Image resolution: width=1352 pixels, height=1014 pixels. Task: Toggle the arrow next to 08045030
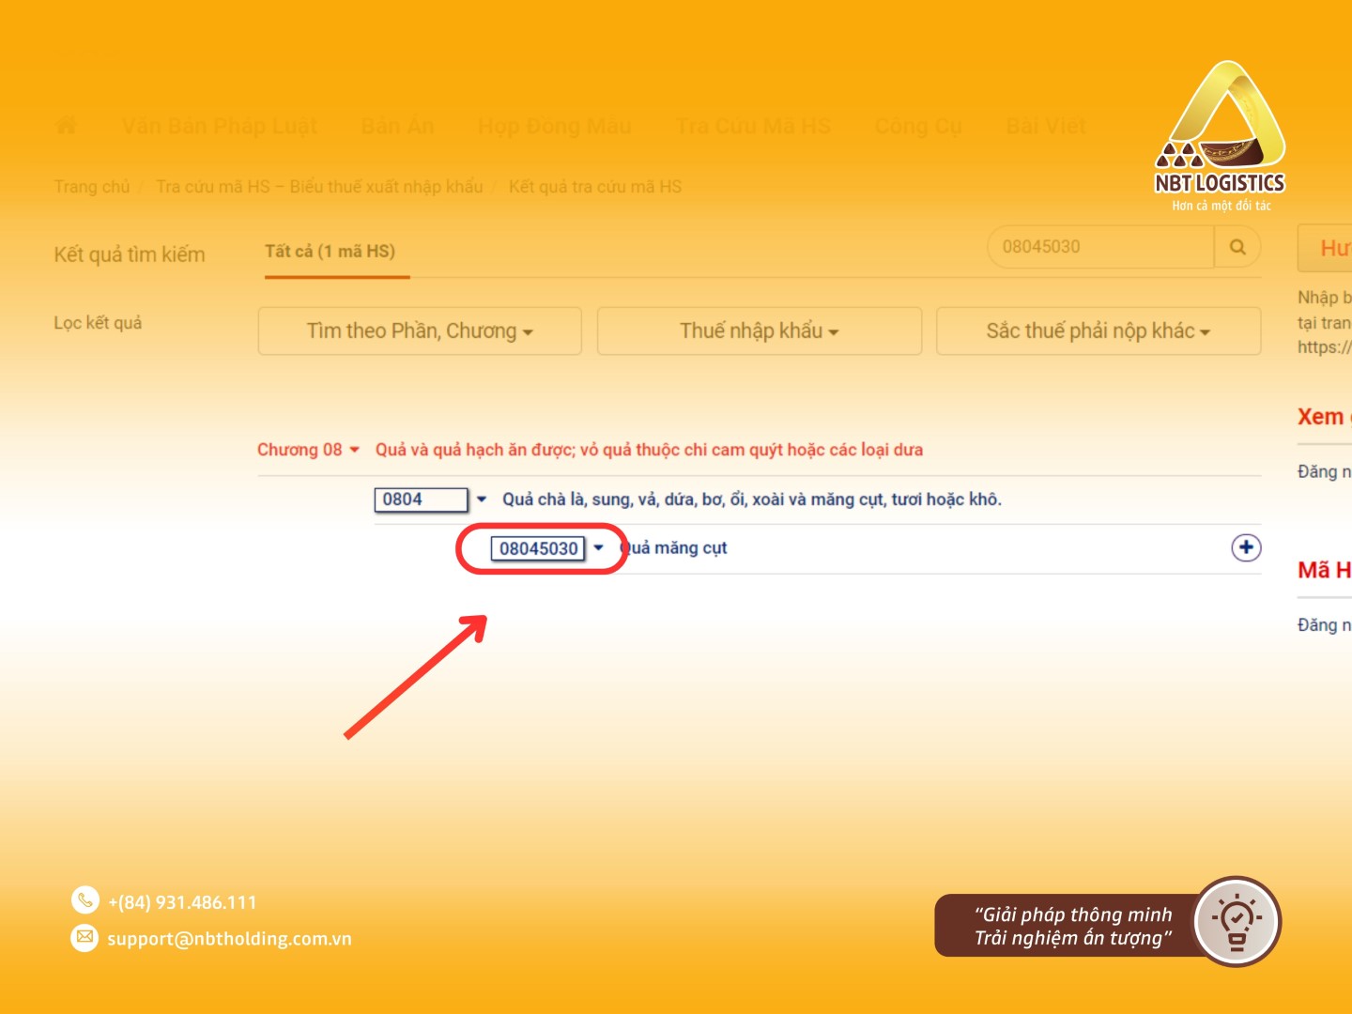click(598, 548)
